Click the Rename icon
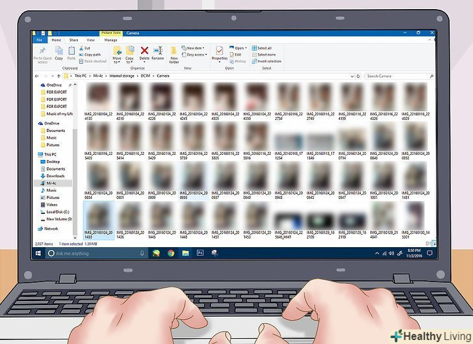This screenshot has height=344, width=473. [x=158, y=51]
